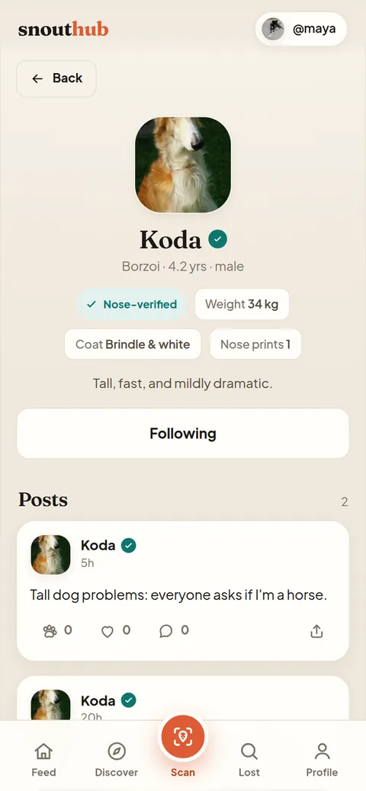This screenshot has width=366, height=791.
Task: Open the Discover compass tab
Action: (117, 761)
